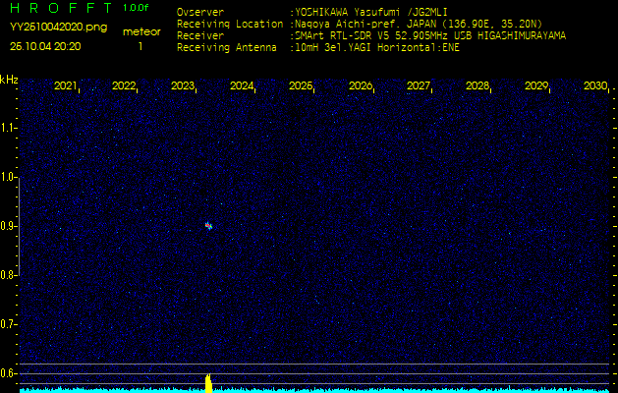618x393 pixels.
Task: Click the meteor echo spot in the spectrogram
Action: (x=208, y=226)
